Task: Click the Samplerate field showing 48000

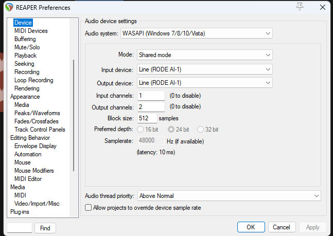Action: (151, 140)
